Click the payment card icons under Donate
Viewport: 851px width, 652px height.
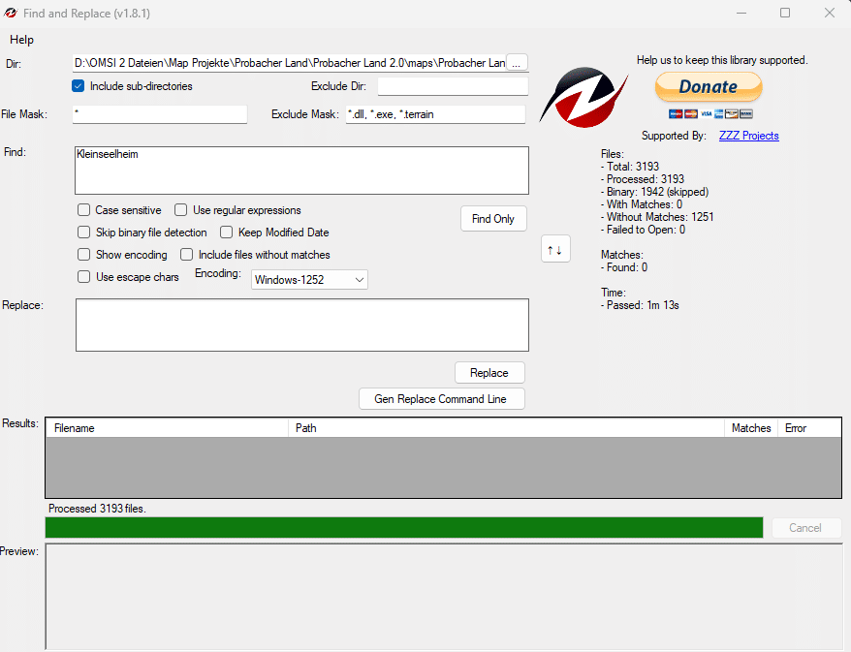point(710,113)
